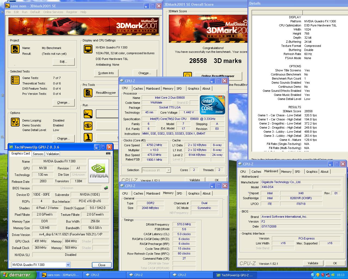The width and height of the screenshot is (348, 279).
Task: Open the GPU selection dropdown in GPU-Z
Action: click(x=68, y=265)
